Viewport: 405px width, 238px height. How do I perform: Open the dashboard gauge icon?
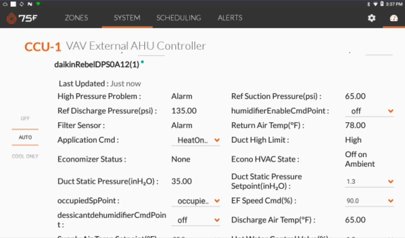pyautogui.click(x=394, y=18)
